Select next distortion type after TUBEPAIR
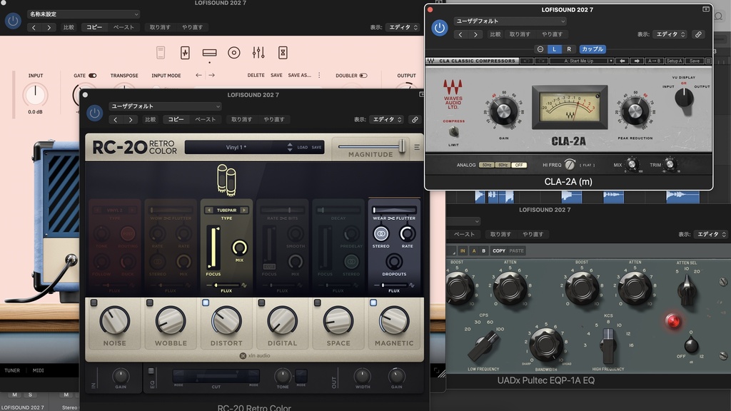The width and height of the screenshot is (731, 411). click(x=244, y=210)
